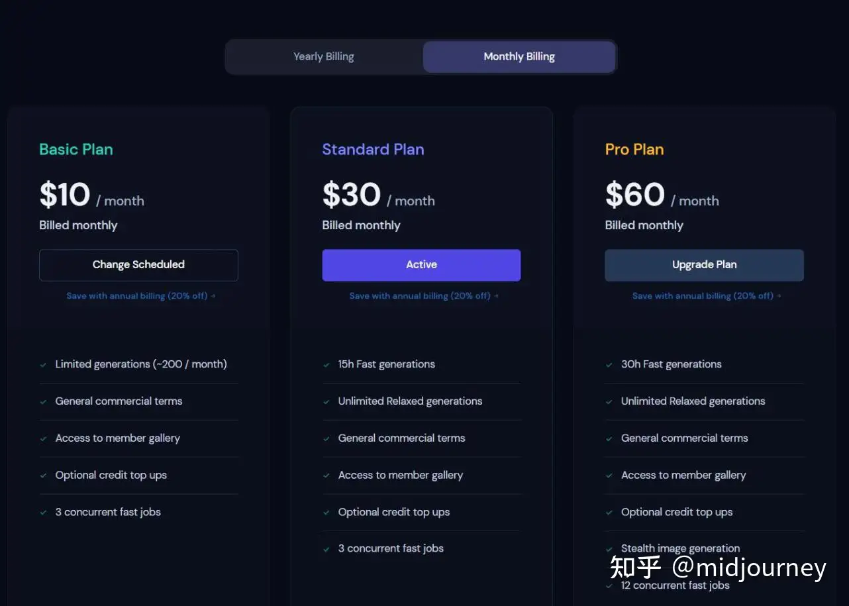Click checkmark beside Pro's Optional credit top ups
Screen dimensions: 849x606
pos(609,513)
